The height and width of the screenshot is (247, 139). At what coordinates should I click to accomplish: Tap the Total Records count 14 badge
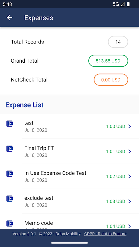(118, 42)
